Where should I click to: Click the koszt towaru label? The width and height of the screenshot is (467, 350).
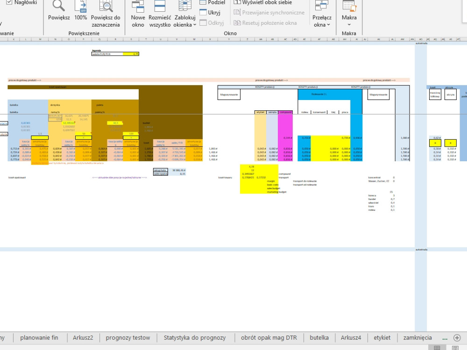pos(225,178)
